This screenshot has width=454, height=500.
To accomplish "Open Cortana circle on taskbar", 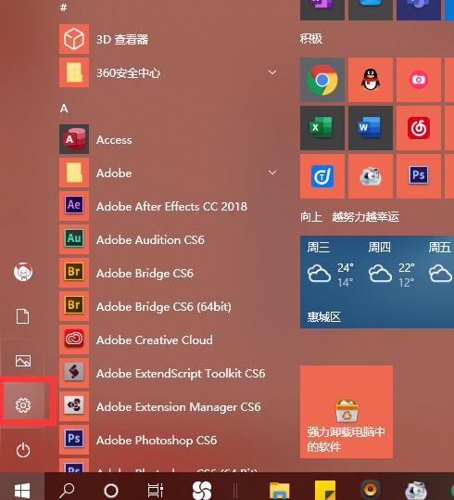I will coord(111,491).
